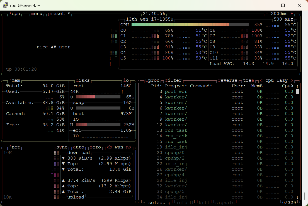Viewport: 308px width, 206px height.
Task: Toggle process tree view
Action: (x=248, y=80)
